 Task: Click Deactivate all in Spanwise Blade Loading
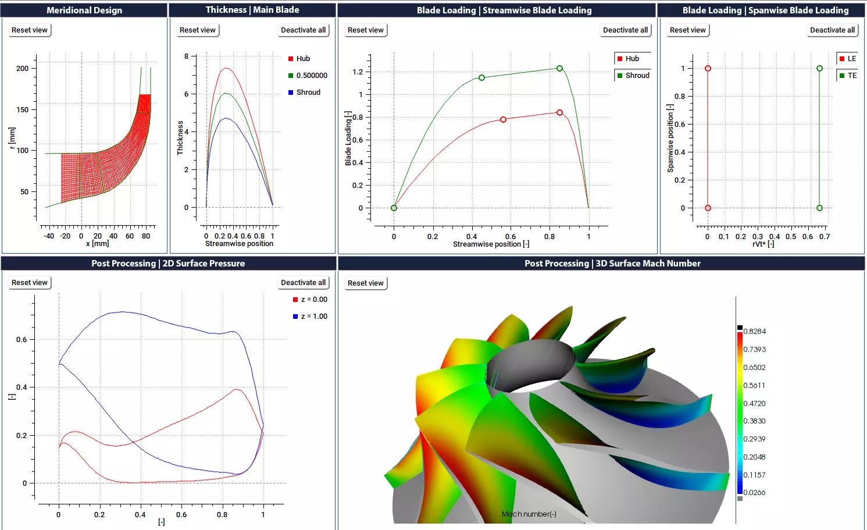832,30
